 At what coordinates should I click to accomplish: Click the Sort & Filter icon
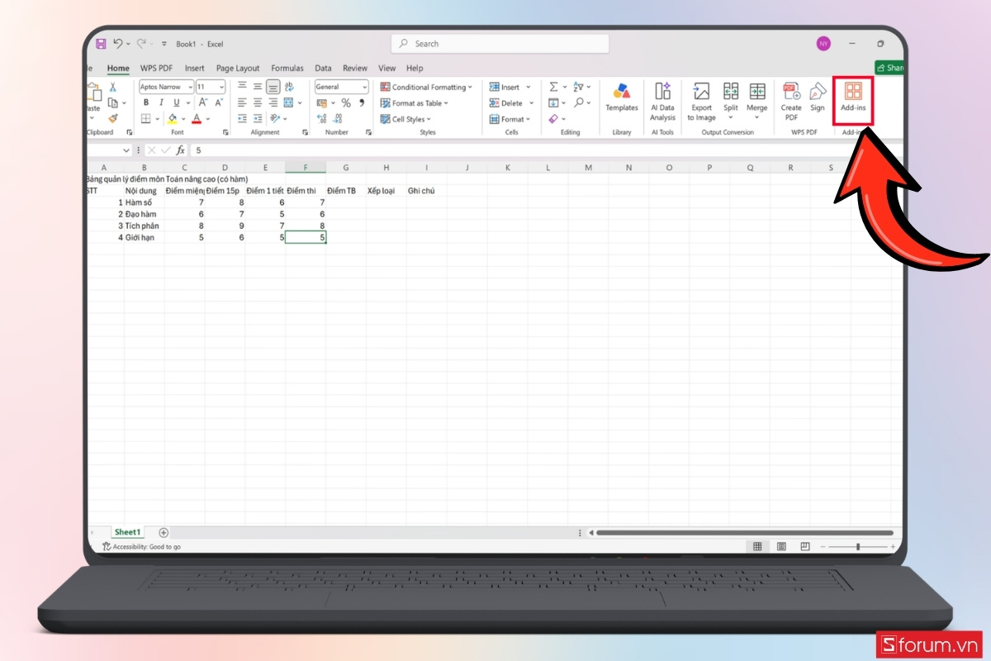(579, 87)
